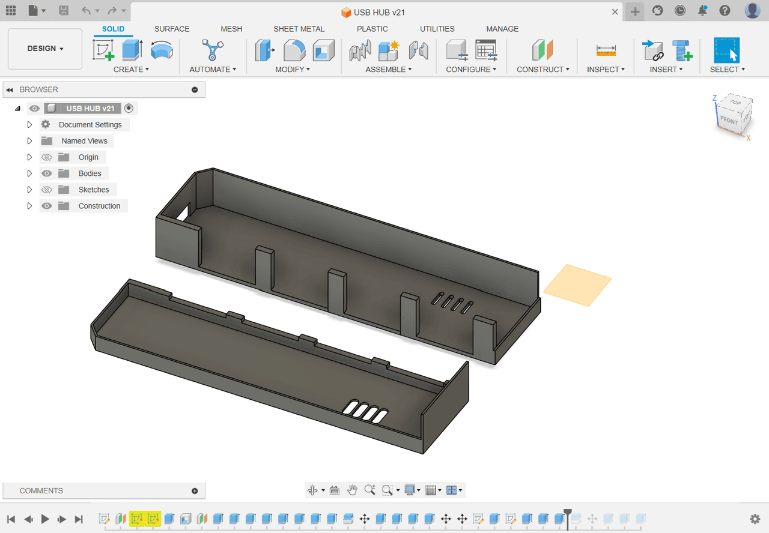769x533 pixels.
Task: Open the MODIFY dropdown menu
Action: [x=293, y=70]
